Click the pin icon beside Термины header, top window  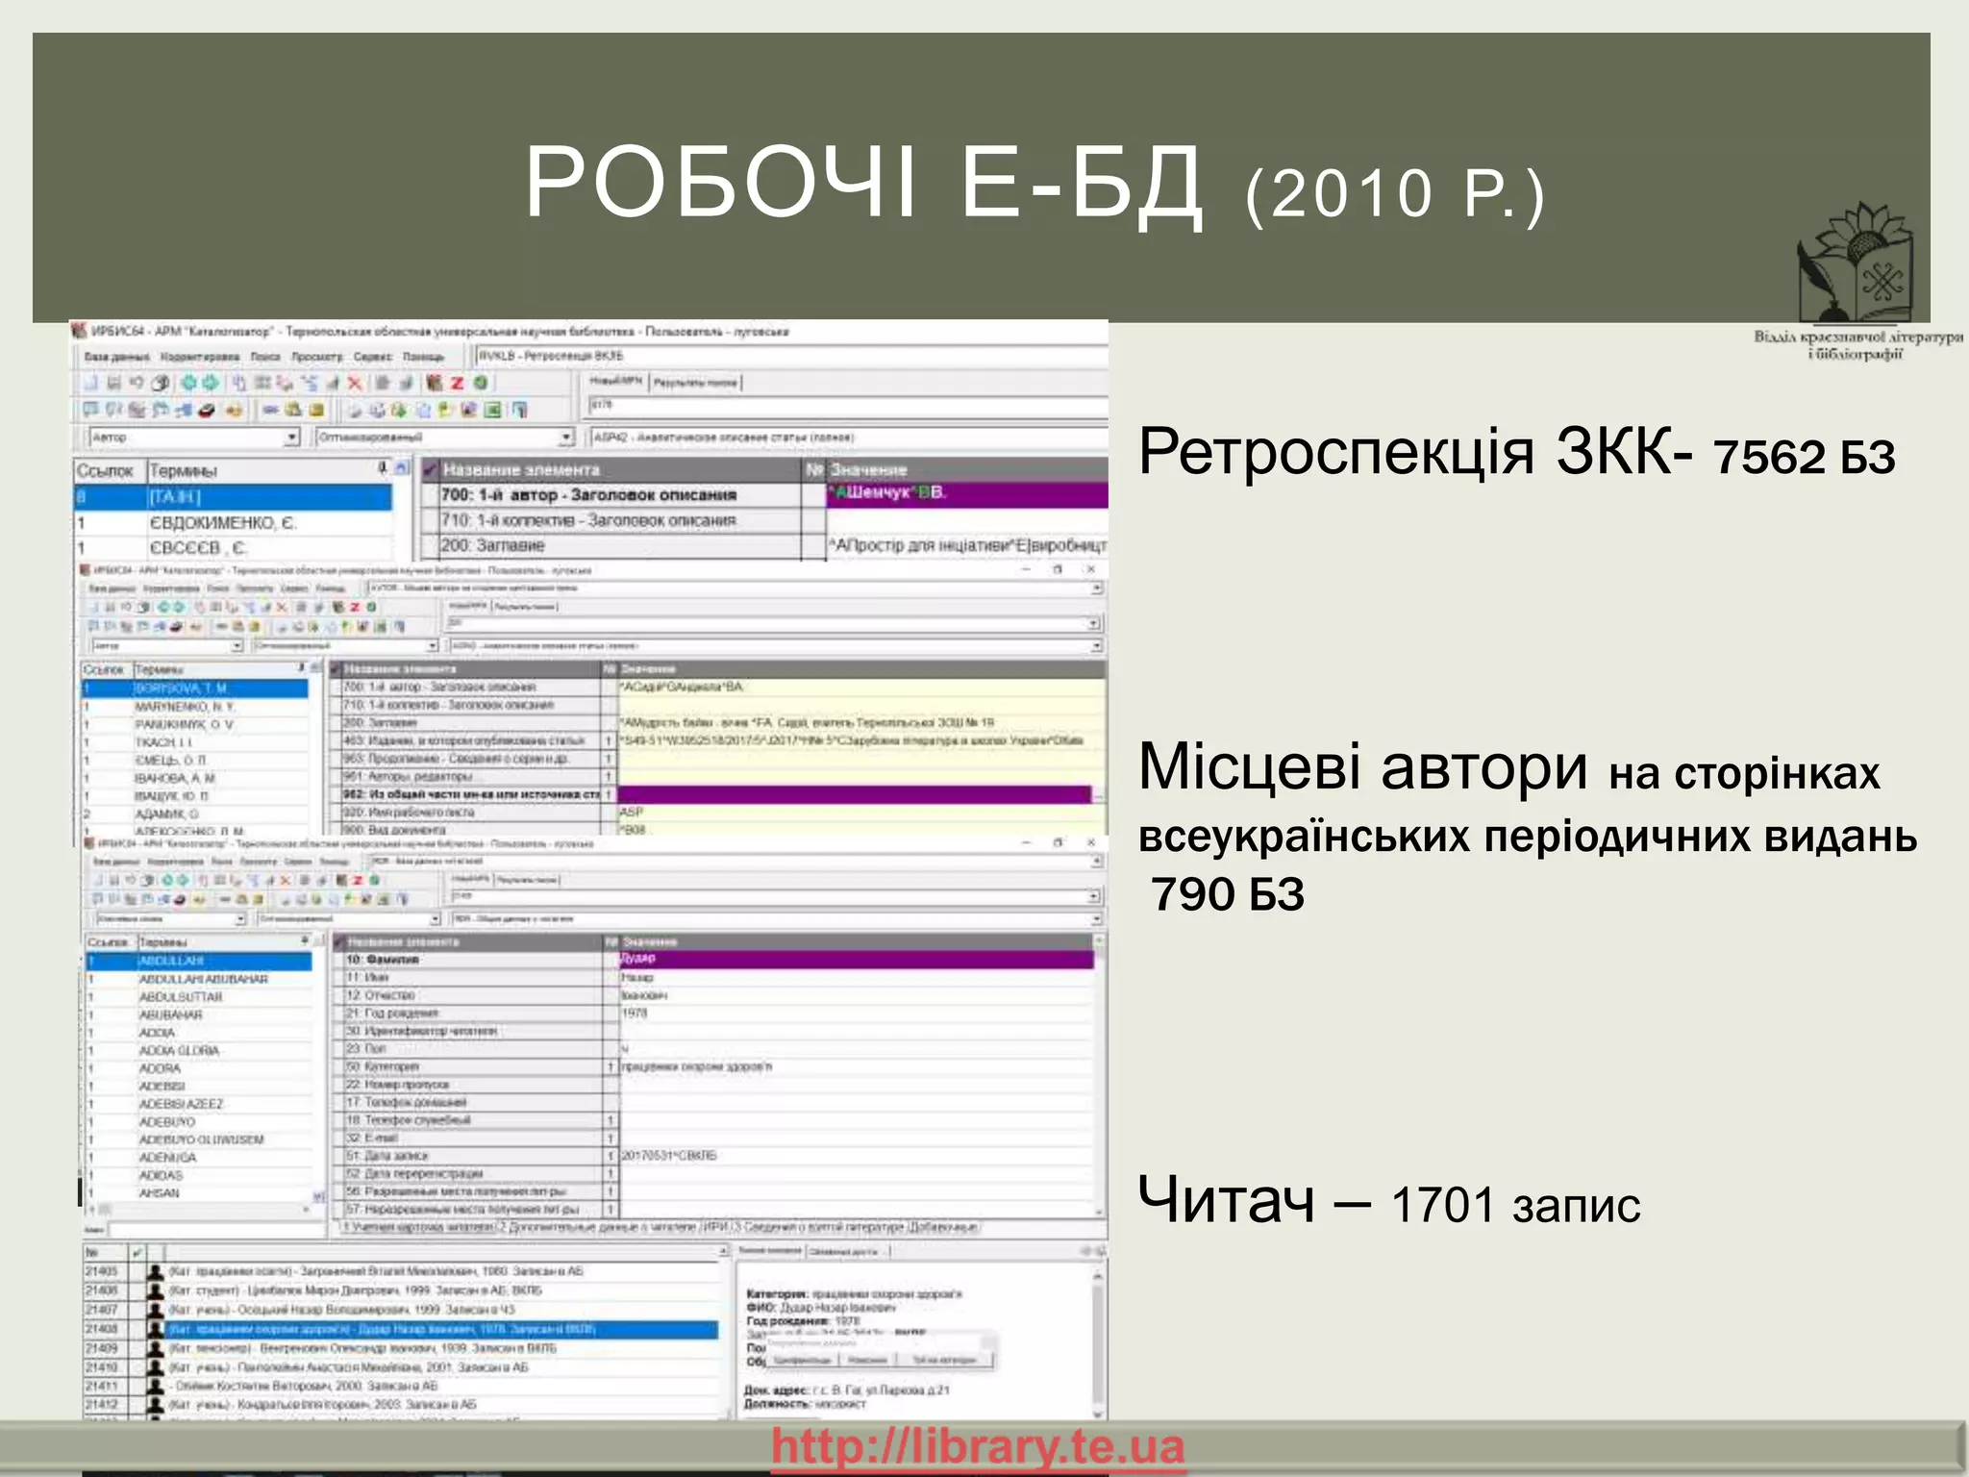382,468
